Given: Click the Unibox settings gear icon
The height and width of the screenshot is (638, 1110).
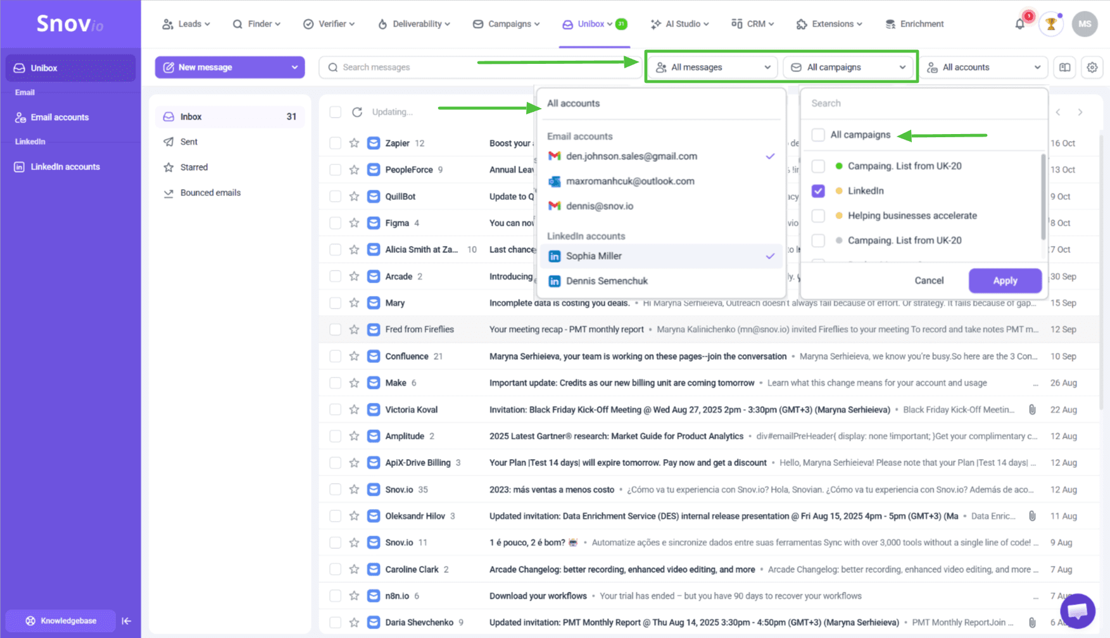Looking at the screenshot, I should [1092, 67].
